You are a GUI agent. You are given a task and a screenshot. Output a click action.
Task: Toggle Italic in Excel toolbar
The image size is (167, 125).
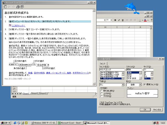[x=119, y=20]
